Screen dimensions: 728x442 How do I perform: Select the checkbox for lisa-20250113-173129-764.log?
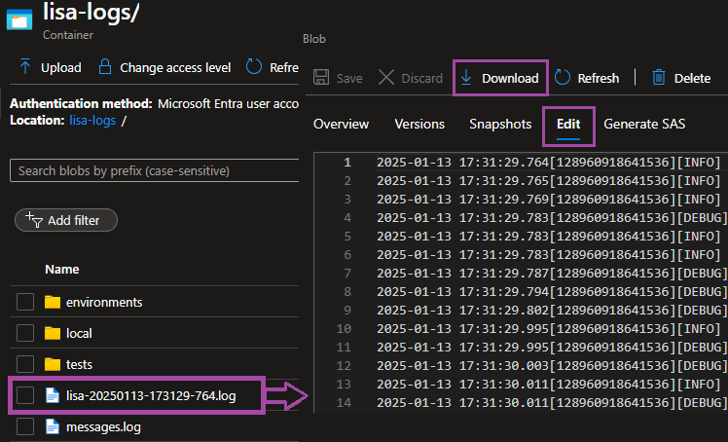tap(25, 395)
